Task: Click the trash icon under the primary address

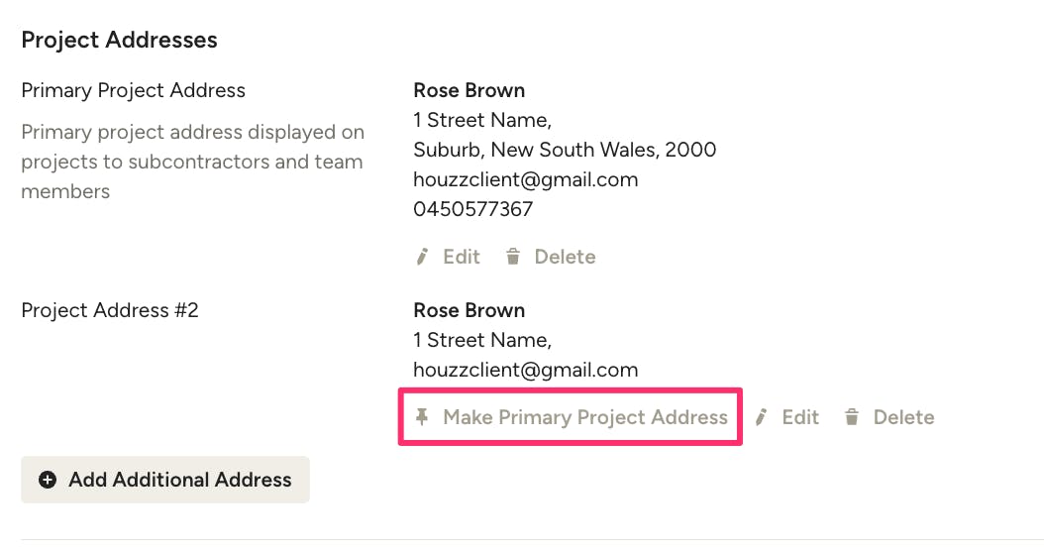Action: pos(513,257)
